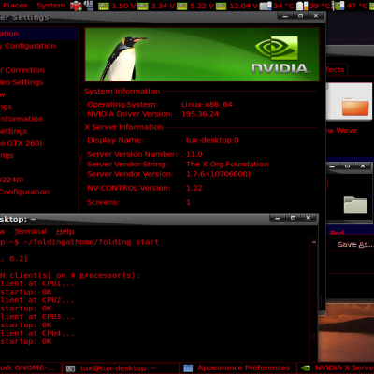The width and height of the screenshot is (374, 374).
Task: Select X Server Display Configuration in sidebar
Action: pos(28,46)
